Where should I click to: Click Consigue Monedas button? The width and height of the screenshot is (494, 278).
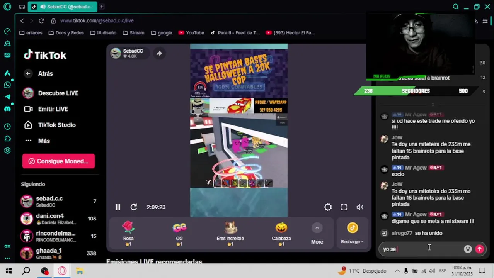click(x=58, y=161)
